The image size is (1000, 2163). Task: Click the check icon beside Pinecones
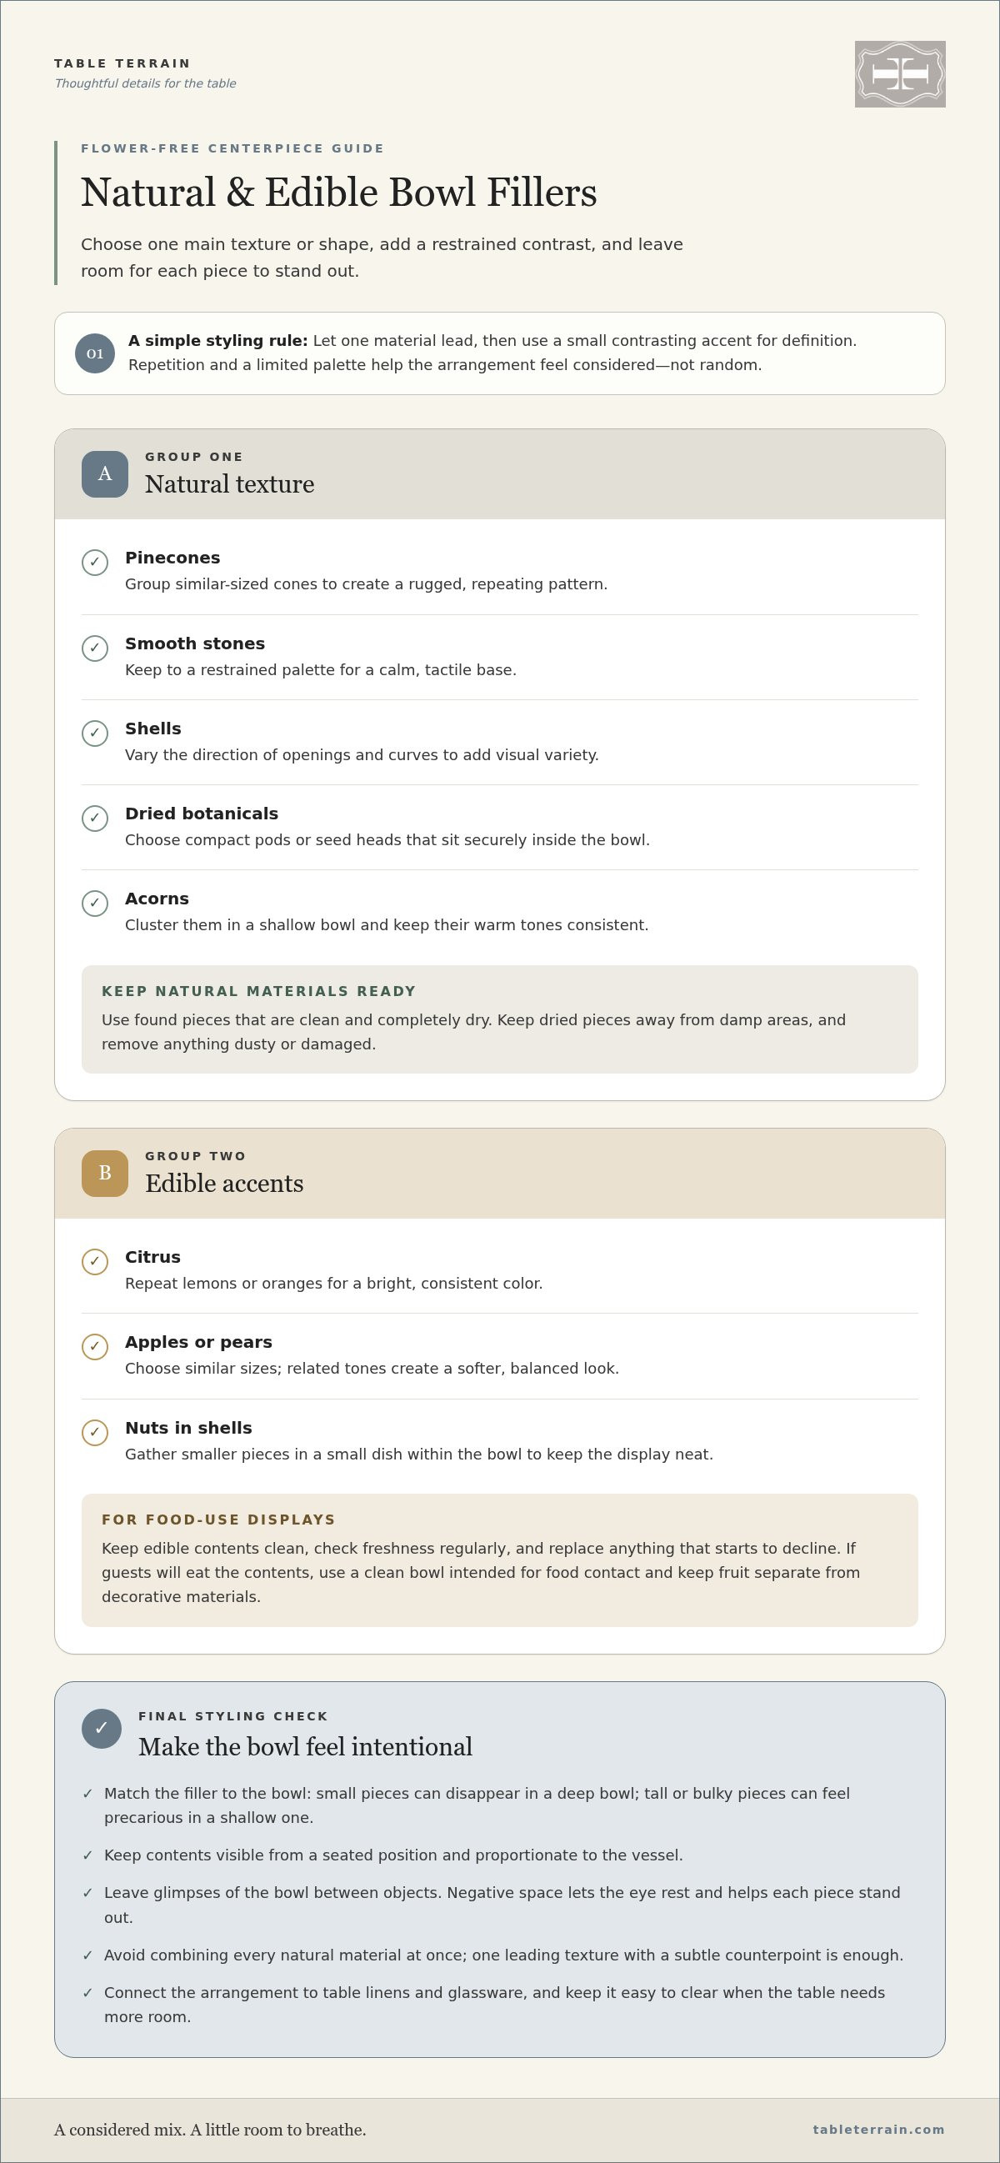(x=95, y=562)
